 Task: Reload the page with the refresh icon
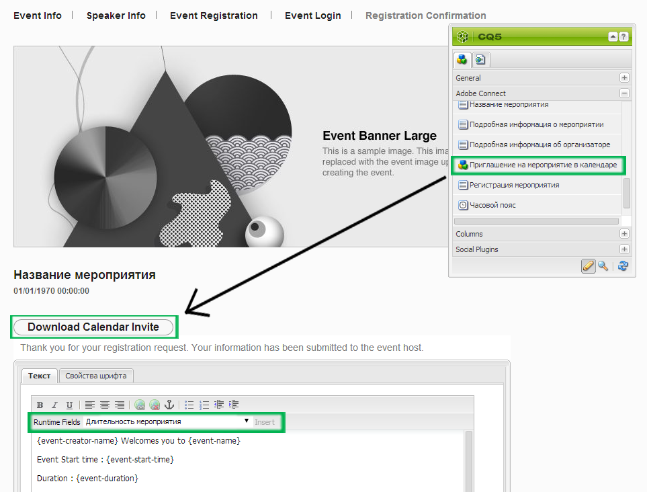click(x=623, y=266)
